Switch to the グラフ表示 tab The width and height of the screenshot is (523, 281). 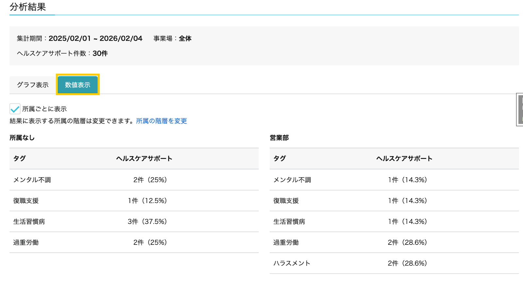click(x=33, y=85)
